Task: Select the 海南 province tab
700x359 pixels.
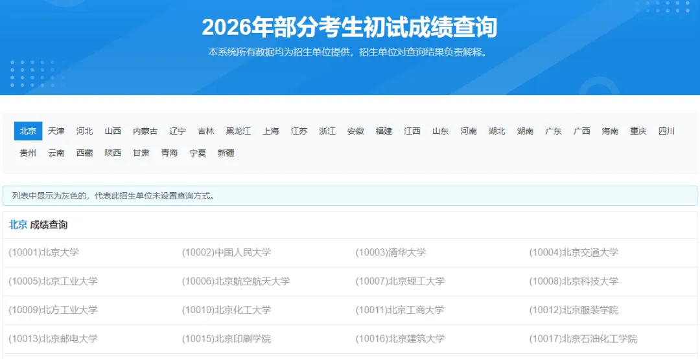Action: click(x=610, y=131)
